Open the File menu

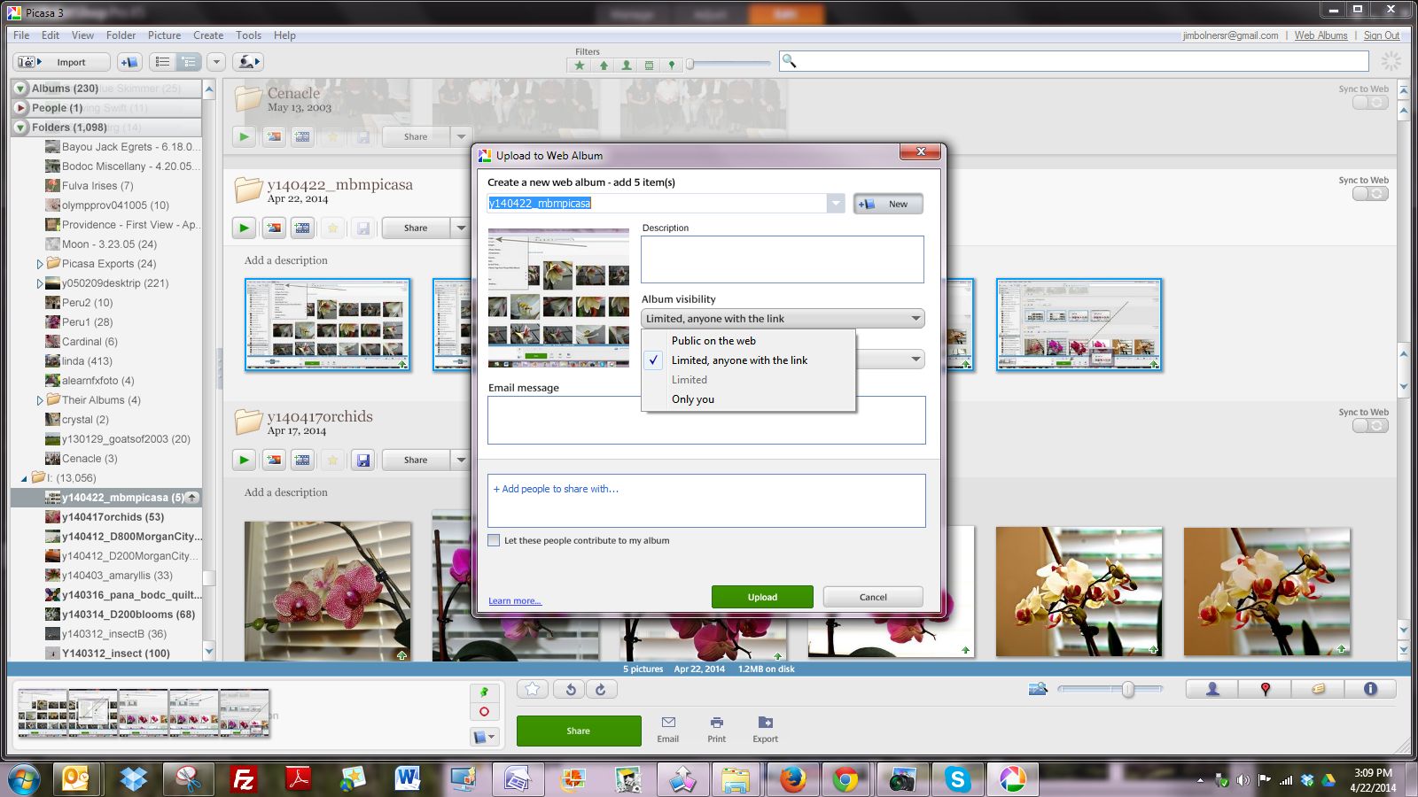pyautogui.click(x=21, y=35)
